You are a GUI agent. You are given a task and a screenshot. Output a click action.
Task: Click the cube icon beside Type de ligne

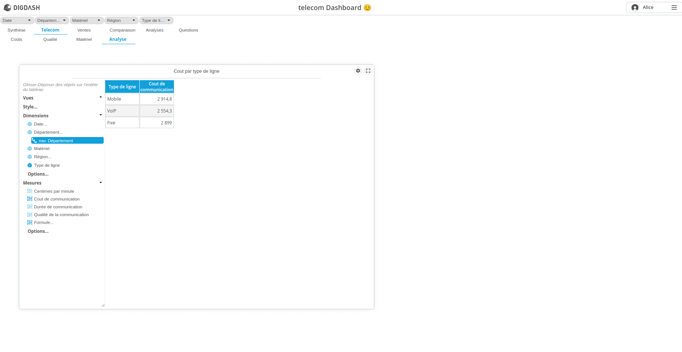click(30, 165)
